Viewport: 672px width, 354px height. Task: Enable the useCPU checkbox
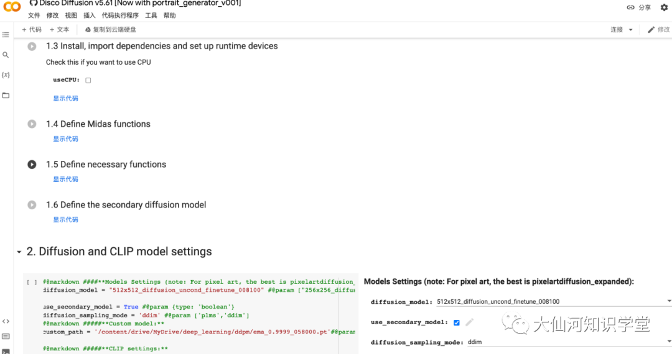(88, 80)
